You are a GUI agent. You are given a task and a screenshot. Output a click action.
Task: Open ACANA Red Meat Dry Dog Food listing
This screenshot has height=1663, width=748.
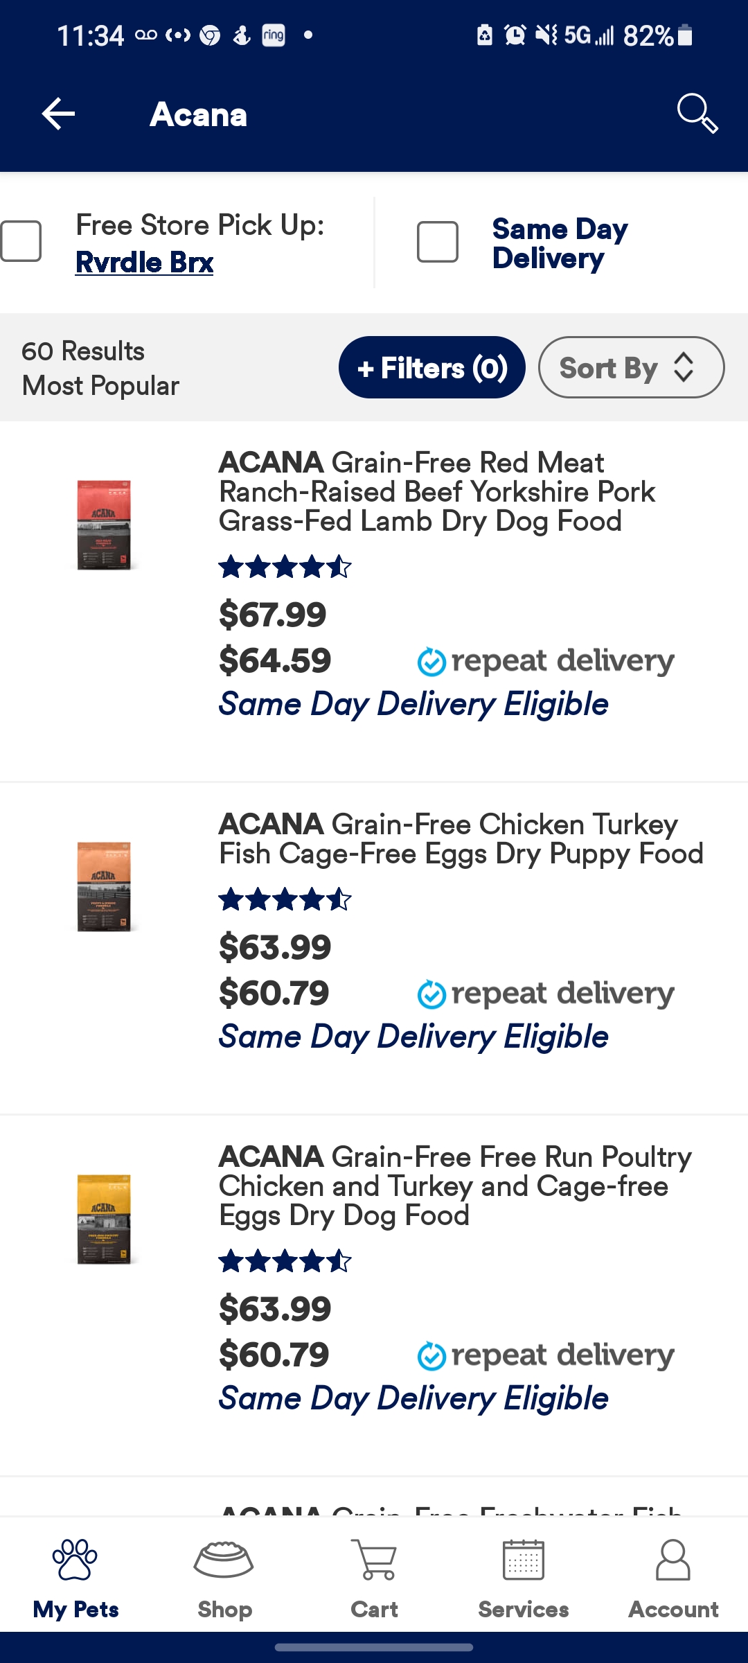(436, 492)
